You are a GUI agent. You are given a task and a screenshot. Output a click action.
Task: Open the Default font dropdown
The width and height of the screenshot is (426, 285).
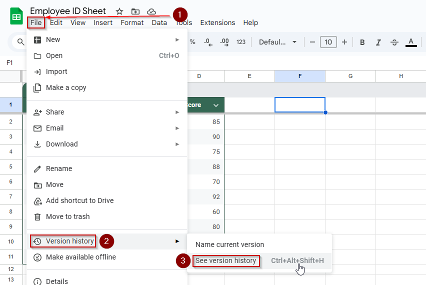pos(277,42)
